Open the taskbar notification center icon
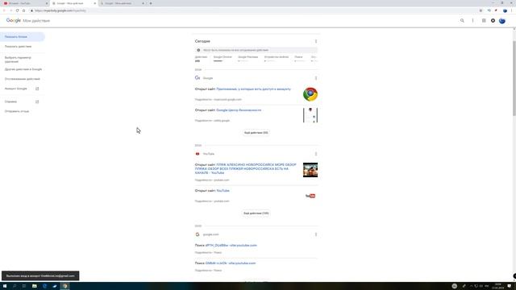 tap(510, 286)
